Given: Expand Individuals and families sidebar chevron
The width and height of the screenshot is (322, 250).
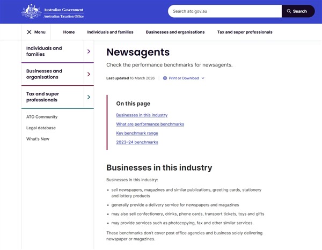Looking at the screenshot, I should click(x=89, y=52).
